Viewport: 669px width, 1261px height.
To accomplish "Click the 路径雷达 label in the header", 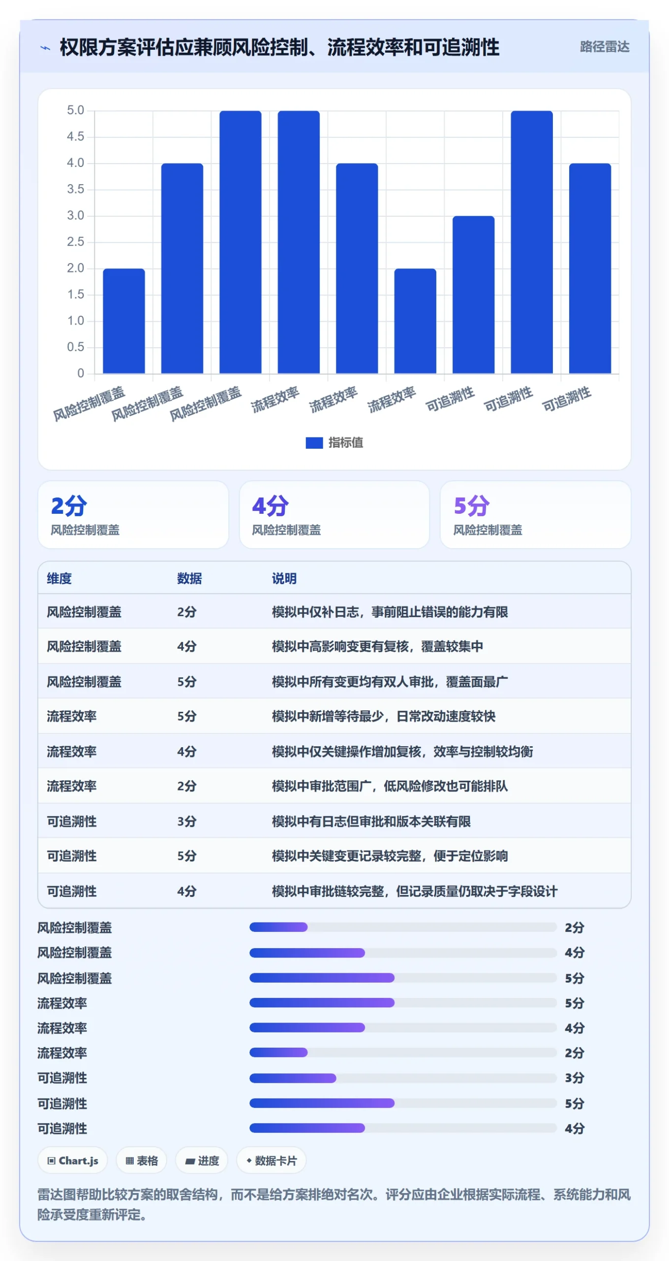I will (x=605, y=47).
